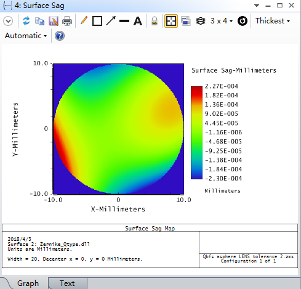The height and width of the screenshot is (289, 301).
Task: Toggle the highlighted active cursor button
Action: click(x=171, y=21)
